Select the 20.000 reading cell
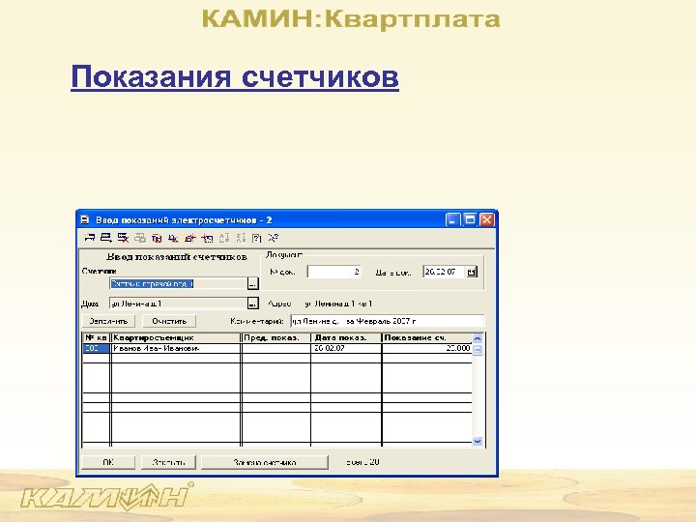The image size is (696, 522). point(426,348)
